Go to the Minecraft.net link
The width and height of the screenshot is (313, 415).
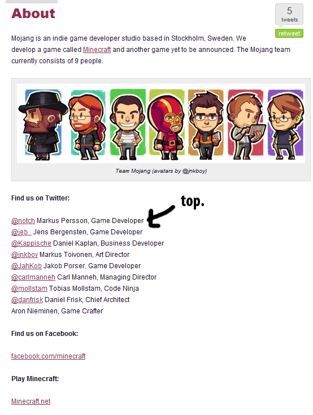pyautogui.click(x=31, y=401)
